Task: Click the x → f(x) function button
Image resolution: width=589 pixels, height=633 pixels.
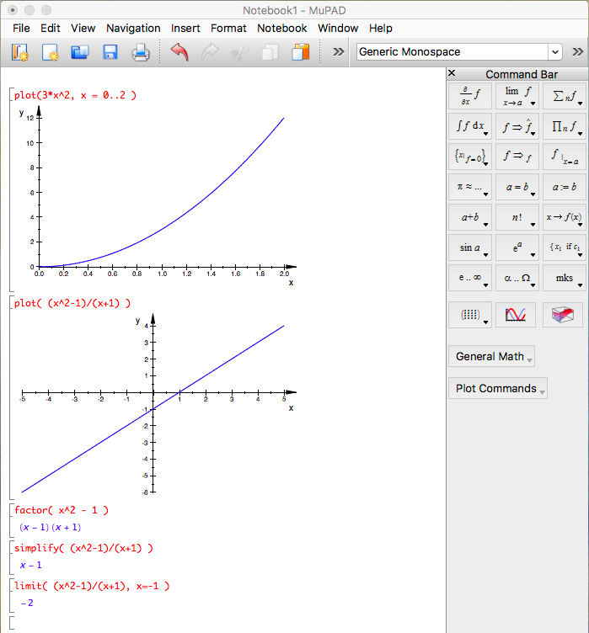Action: click(x=565, y=217)
